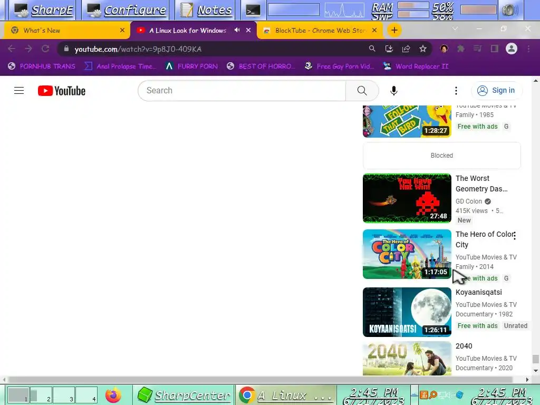The image size is (540, 405).
Task: Open the Koyaanisqatsi title link
Action: pyautogui.click(x=479, y=292)
